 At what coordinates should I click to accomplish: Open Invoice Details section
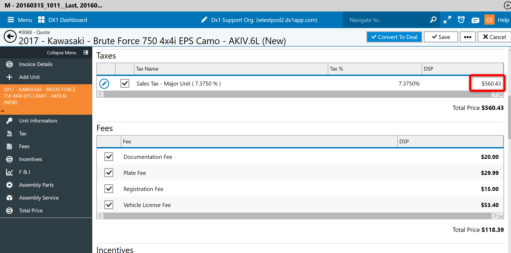point(36,64)
